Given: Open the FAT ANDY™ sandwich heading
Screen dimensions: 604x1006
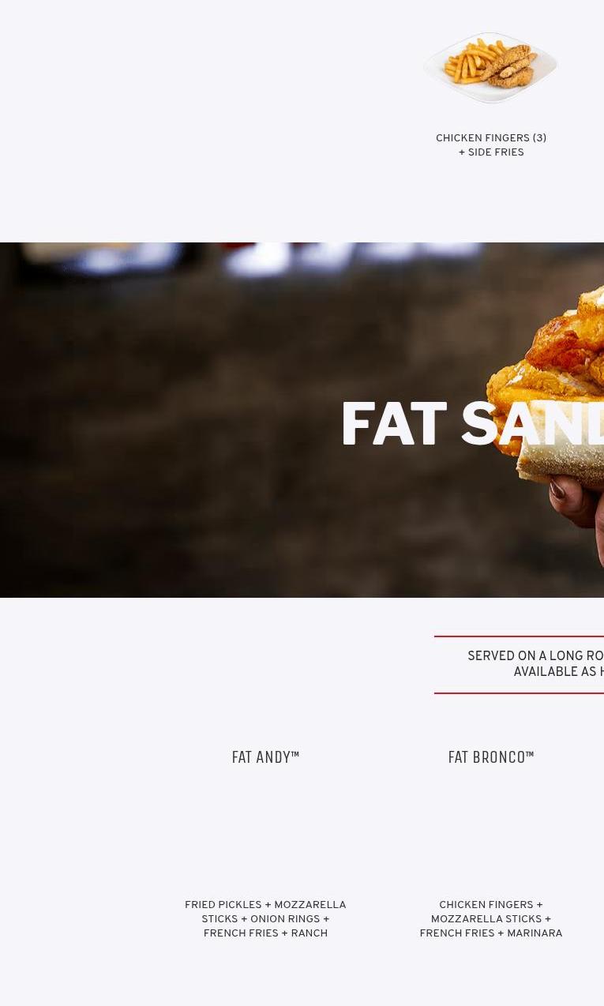Looking at the screenshot, I should point(265,757).
